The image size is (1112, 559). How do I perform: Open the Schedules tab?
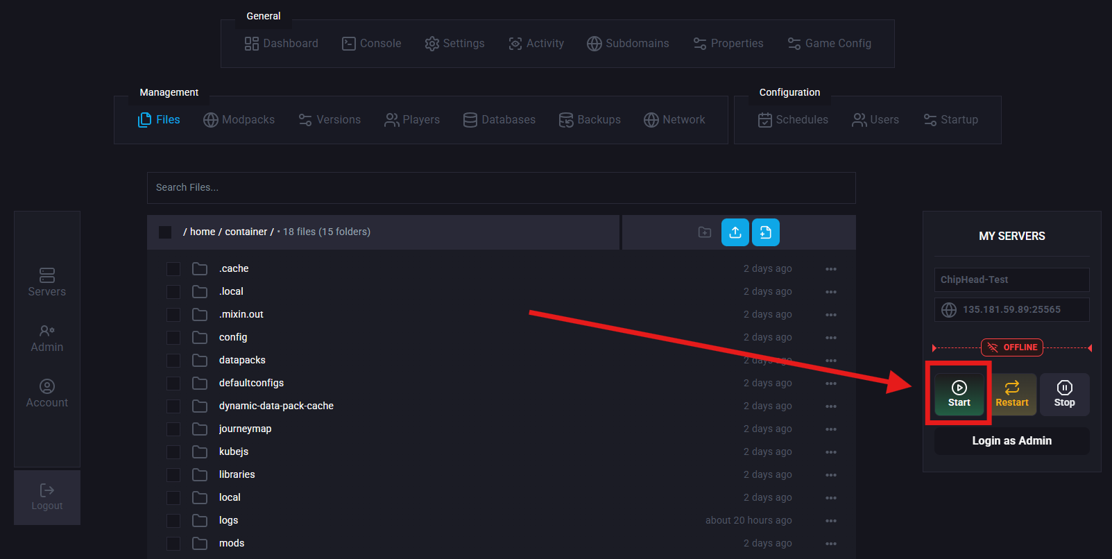(x=793, y=120)
